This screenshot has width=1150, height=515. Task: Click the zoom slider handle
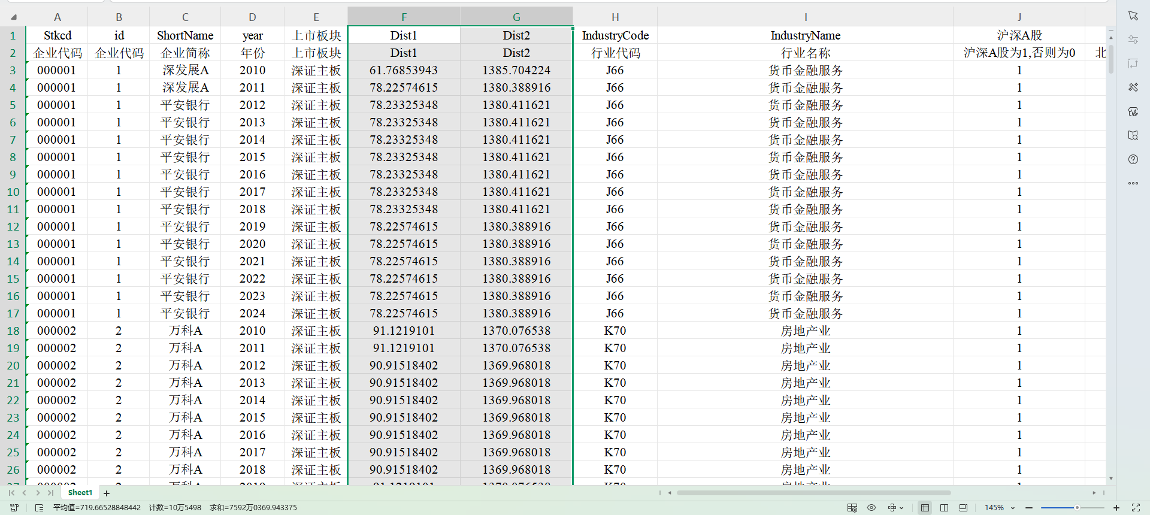[1077, 508]
